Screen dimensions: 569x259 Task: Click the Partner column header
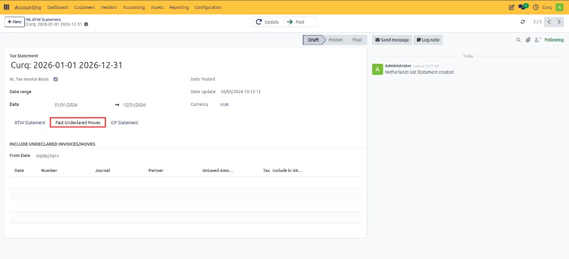156,170
